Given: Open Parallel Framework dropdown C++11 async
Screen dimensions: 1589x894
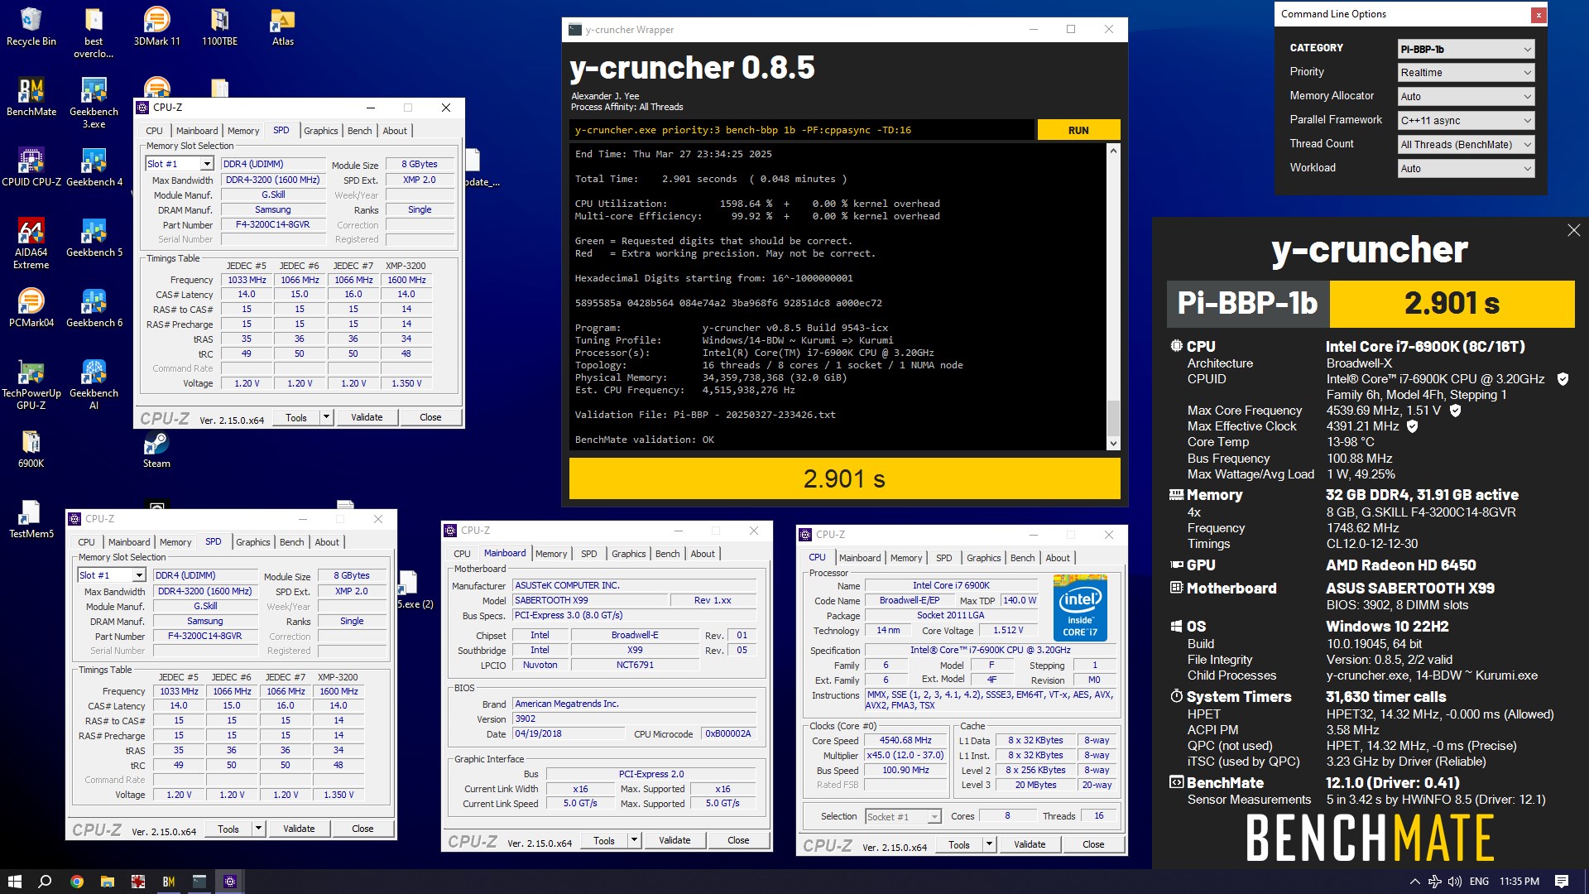Looking at the screenshot, I should click(x=1466, y=121).
